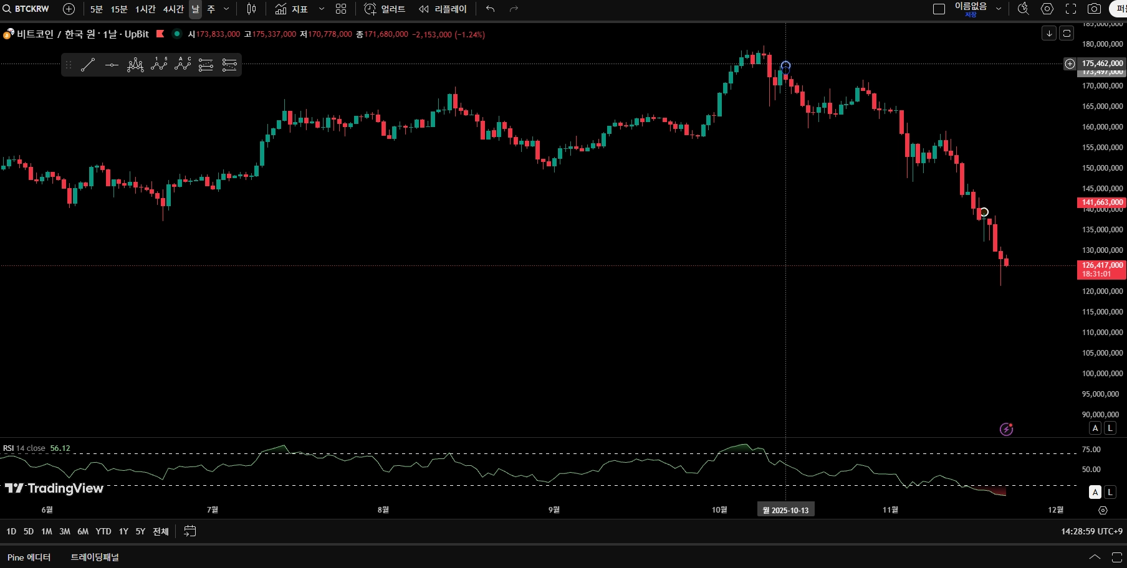Screen dimensions: 1127x568
Task: Take a chart snapshot with camera icon
Action: coord(1094,9)
